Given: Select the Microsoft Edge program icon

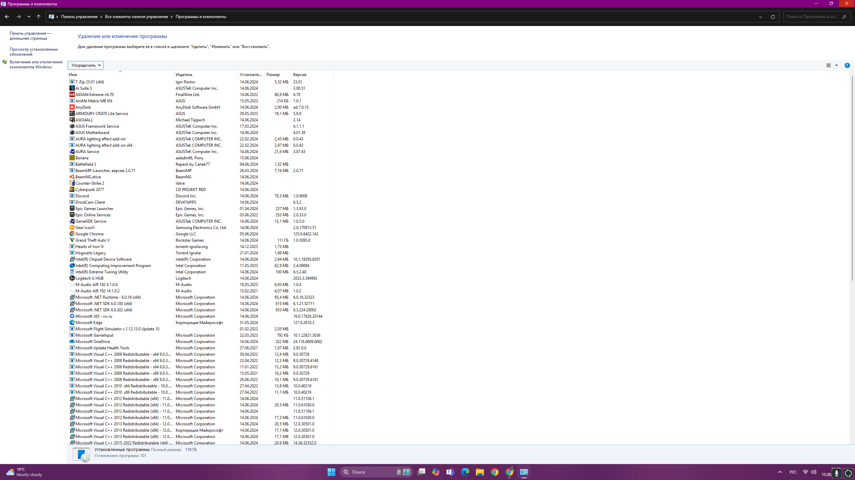Looking at the screenshot, I should 72,323.
